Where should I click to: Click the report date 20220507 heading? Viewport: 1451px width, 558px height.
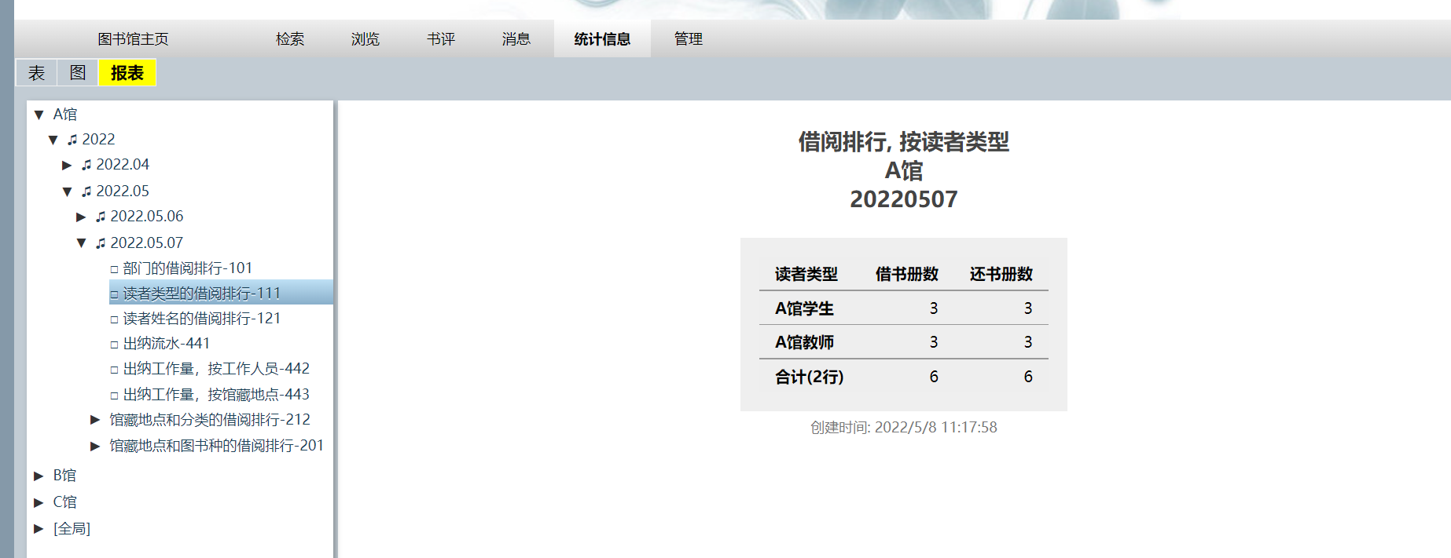(904, 199)
